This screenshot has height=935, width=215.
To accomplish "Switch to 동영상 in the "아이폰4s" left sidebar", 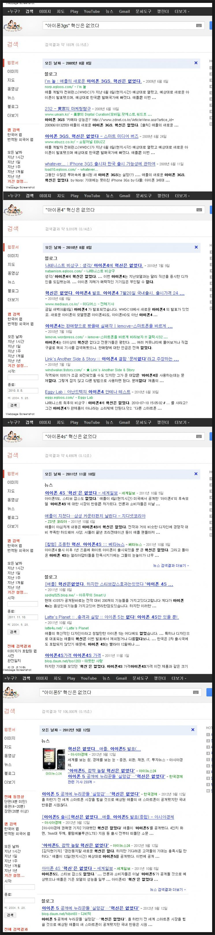I will click(x=13, y=500).
